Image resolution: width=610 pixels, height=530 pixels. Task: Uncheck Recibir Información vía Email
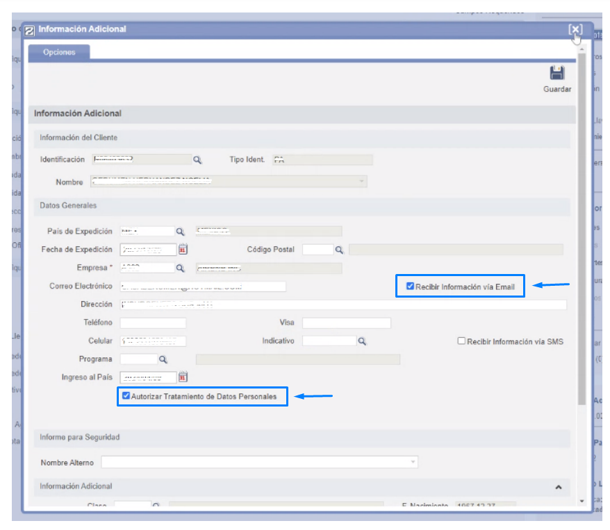tap(411, 286)
